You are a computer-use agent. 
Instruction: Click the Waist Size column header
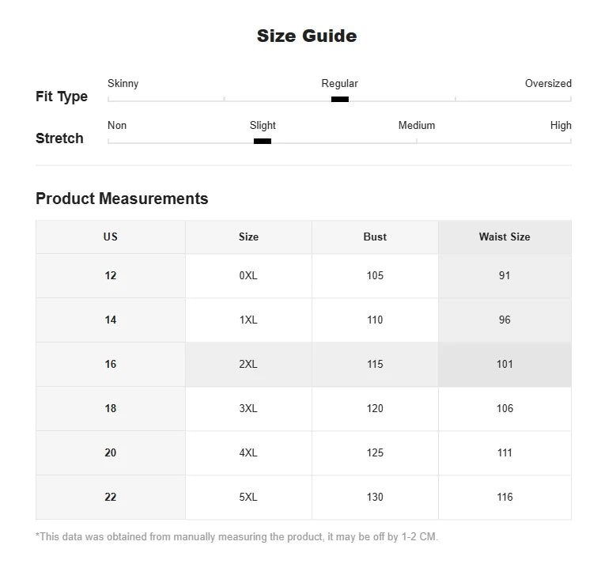coord(505,237)
